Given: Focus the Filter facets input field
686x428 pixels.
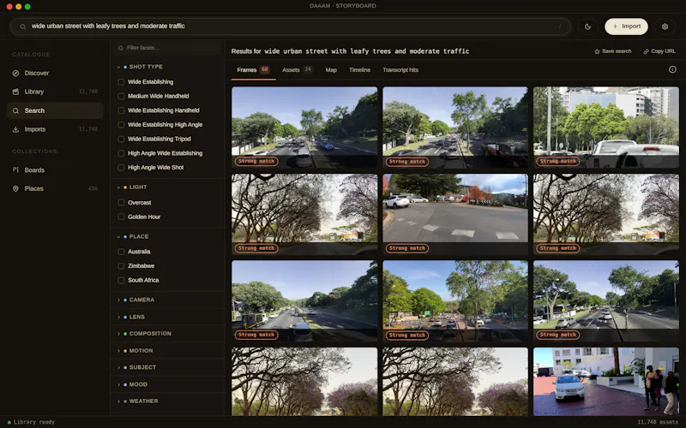Looking at the screenshot, I should click(167, 48).
